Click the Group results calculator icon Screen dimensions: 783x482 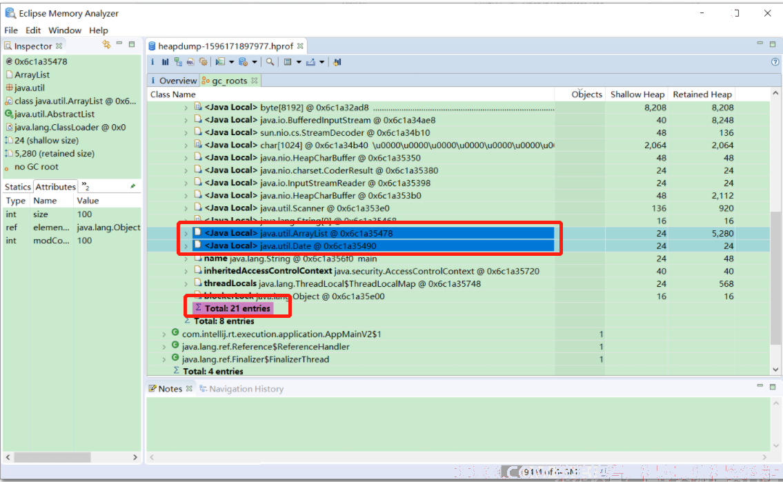coord(288,62)
